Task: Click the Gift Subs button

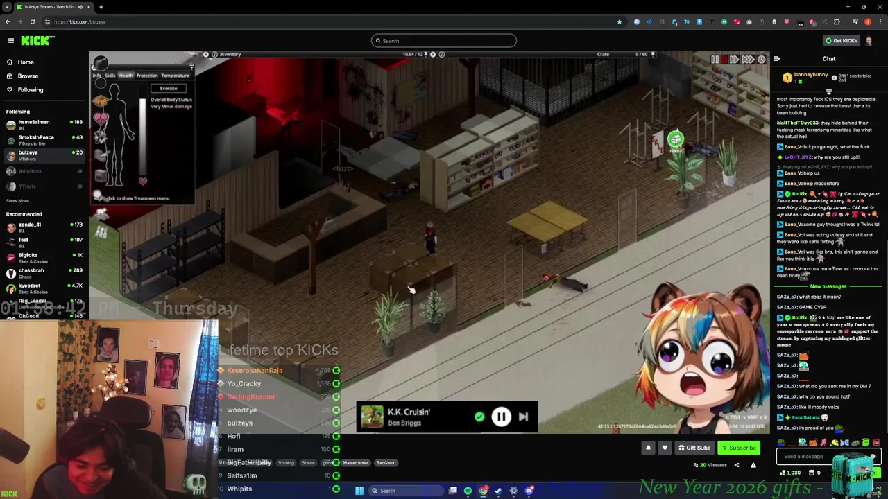Action: pos(694,448)
